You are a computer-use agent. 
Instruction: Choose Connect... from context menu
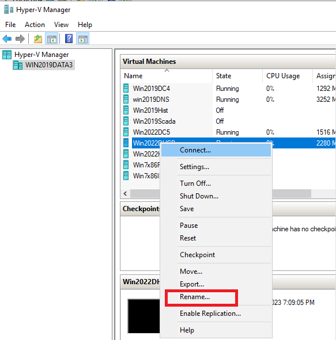click(x=216, y=150)
